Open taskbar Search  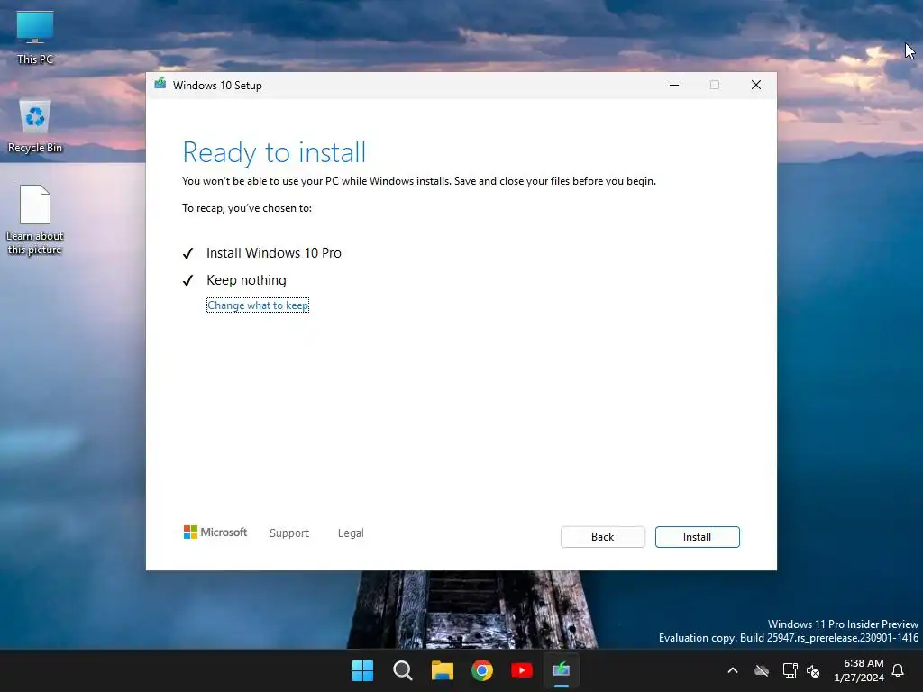click(x=403, y=670)
